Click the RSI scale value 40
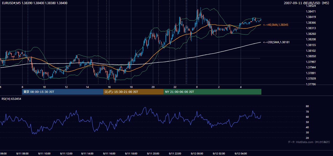Screen dimensions: 333x156 (x=307, y=127)
